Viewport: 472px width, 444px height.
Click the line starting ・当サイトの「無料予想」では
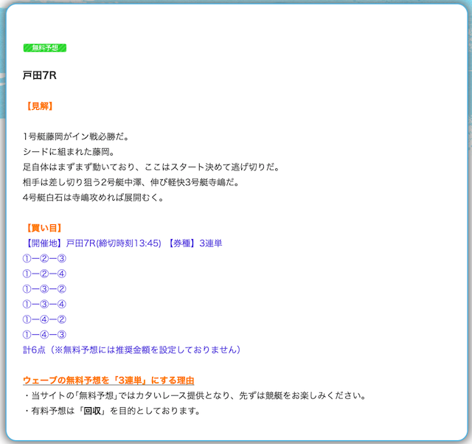pyautogui.click(x=195, y=395)
